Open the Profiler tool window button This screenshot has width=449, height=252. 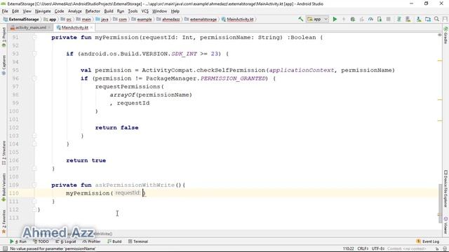coord(92,241)
